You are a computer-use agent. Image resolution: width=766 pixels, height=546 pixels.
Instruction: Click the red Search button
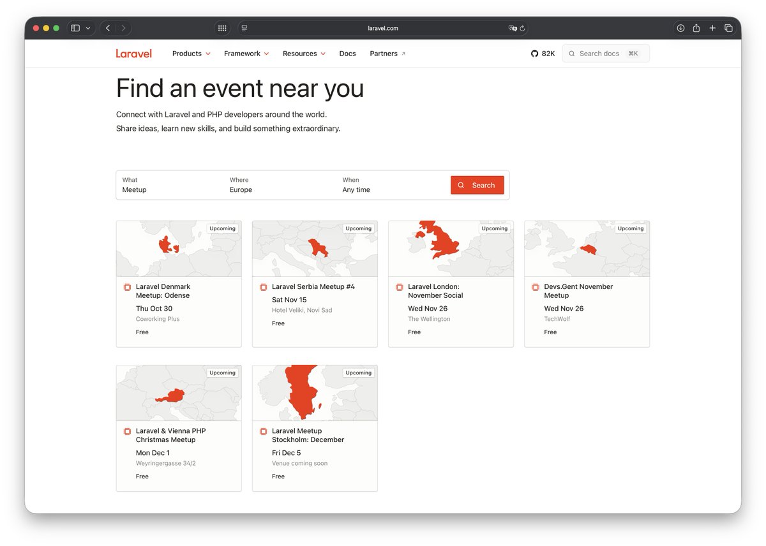(477, 185)
